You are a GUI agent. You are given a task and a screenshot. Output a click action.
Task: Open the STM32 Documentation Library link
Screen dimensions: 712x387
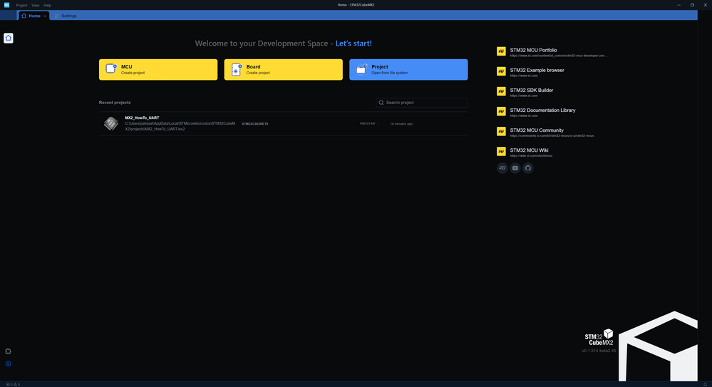pos(542,110)
